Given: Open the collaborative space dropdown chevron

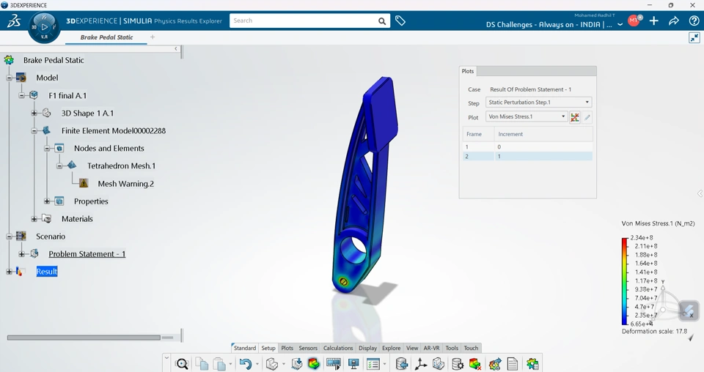Looking at the screenshot, I should (x=620, y=25).
